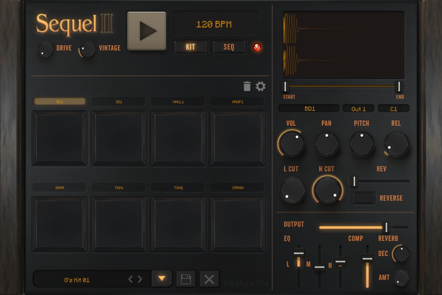Click the EQ M fader handle
442x295 pixels.
319,267
